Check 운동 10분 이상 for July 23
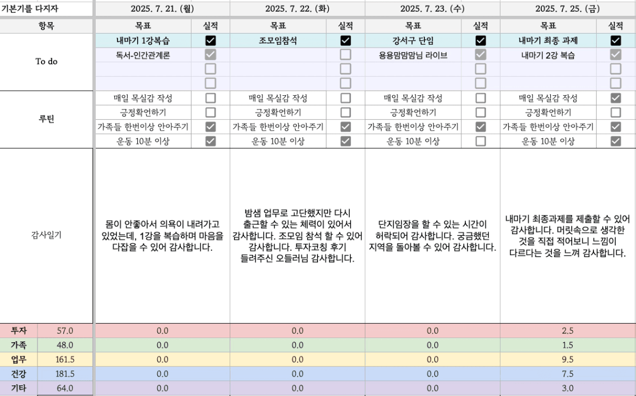 point(481,141)
